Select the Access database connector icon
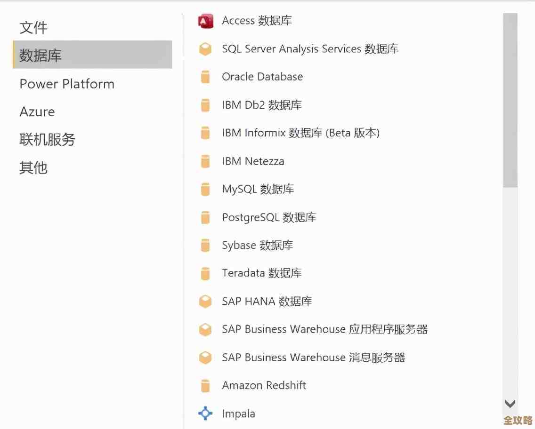Screen dimensions: 535x429 (205, 21)
